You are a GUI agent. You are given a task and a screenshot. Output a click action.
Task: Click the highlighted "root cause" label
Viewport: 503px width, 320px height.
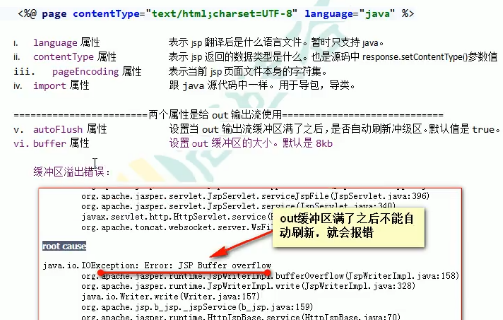pyautogui.click(x=65, y=246)
